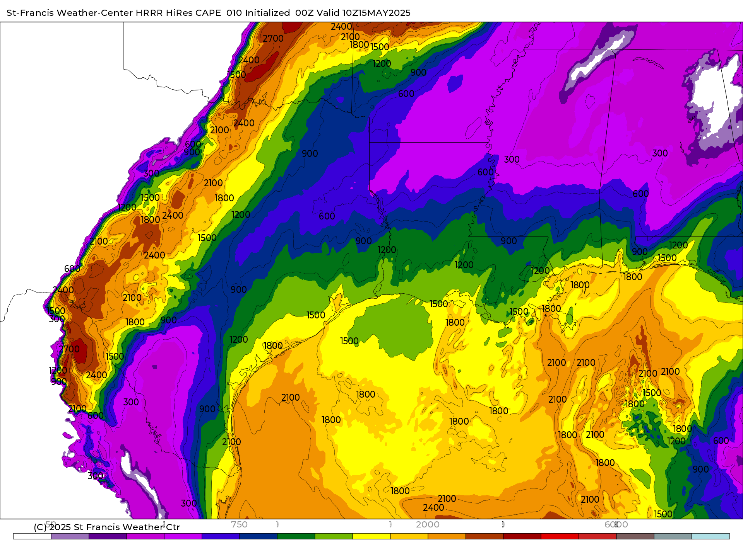This screenshot has height=541, width=743.
Task: Select the golden yellow legend swatch
Action: pyautogui.click(x=409, y=536)
